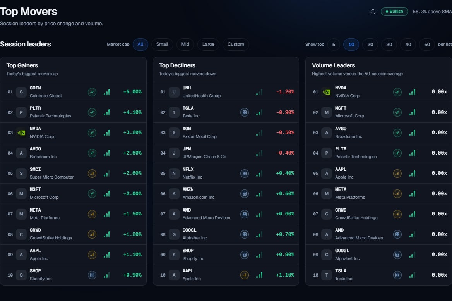Click -1.20% change for UNH
This screenshot has width=452, height=301.
click(285, 92)
